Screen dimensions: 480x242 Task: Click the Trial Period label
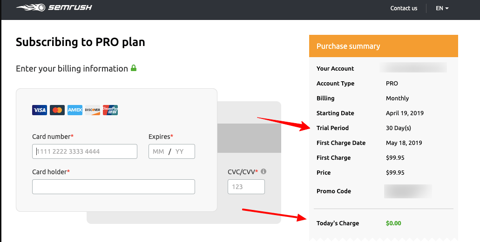coord(332,128)
